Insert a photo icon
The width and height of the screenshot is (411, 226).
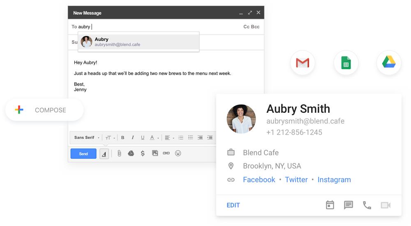point(155,153)
